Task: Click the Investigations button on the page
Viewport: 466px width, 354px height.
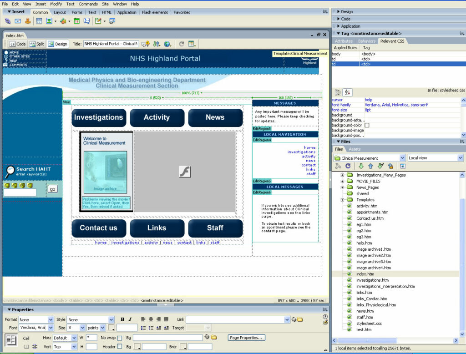Action: pyautogui.click(x=99, y=117)
